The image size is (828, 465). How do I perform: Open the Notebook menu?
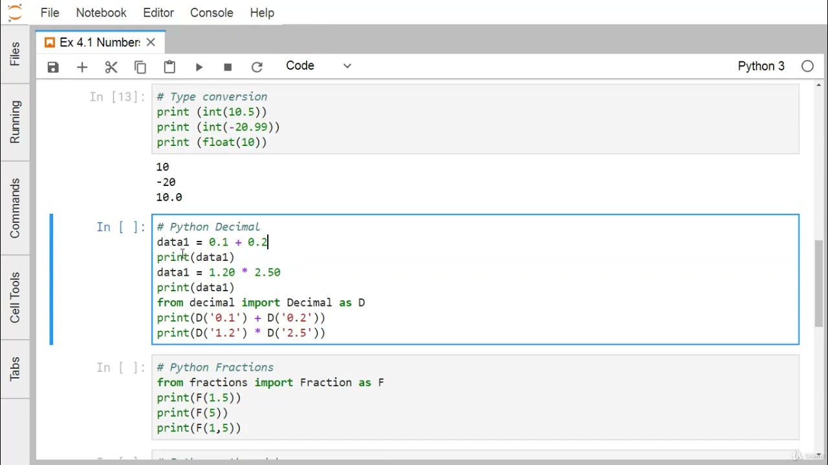click(101, 13)
